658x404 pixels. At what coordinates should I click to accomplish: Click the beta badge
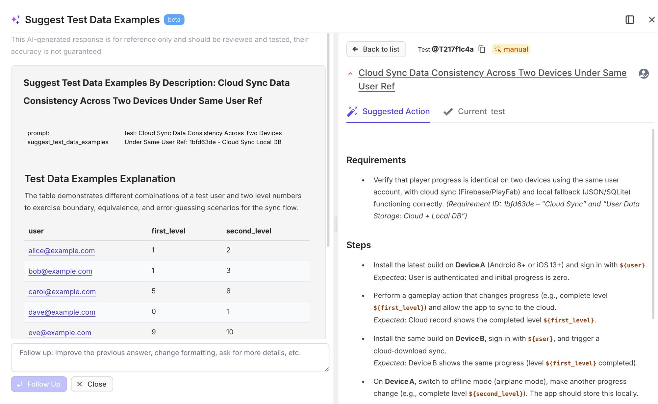(x=174, y=20)
